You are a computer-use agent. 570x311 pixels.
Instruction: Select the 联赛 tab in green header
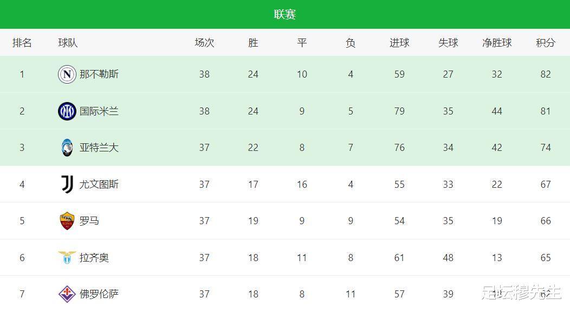[285, 15]
